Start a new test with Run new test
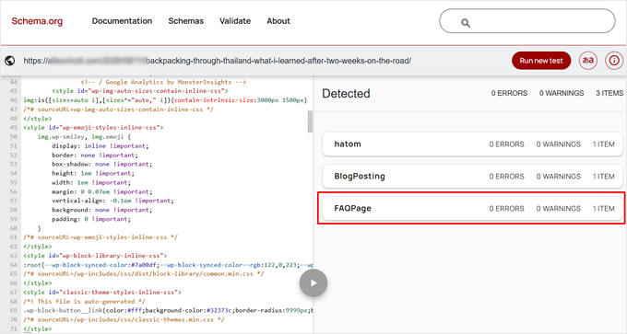 coord(541,61)
